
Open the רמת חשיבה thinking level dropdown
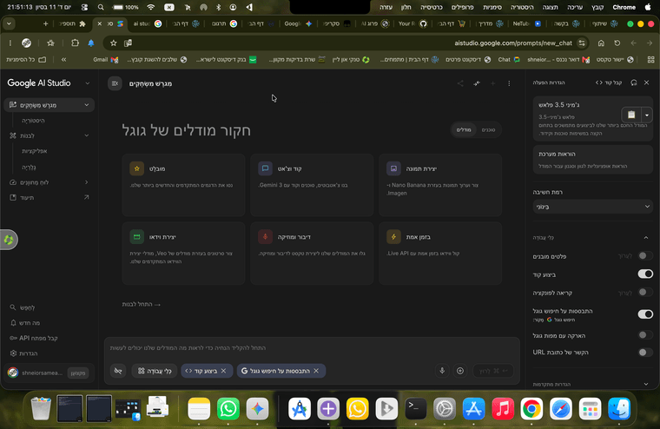592,207
